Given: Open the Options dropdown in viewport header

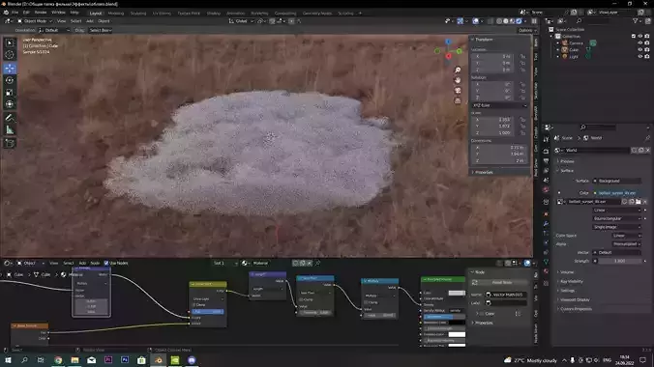Looking at the screenshot, I should [527, 30].
